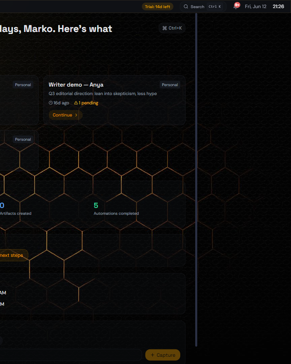Click the command symbol in Ctrl+K button

(165, 28)
